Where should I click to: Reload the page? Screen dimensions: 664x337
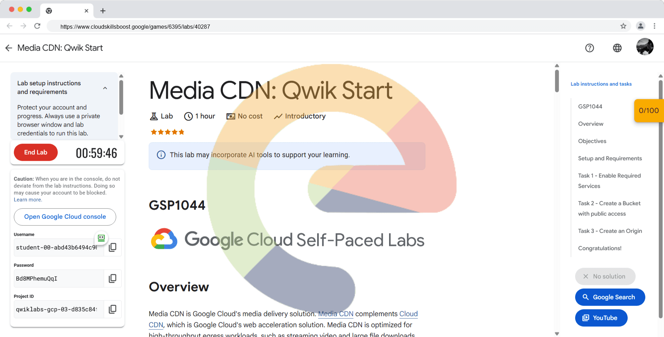coord(37,26)
